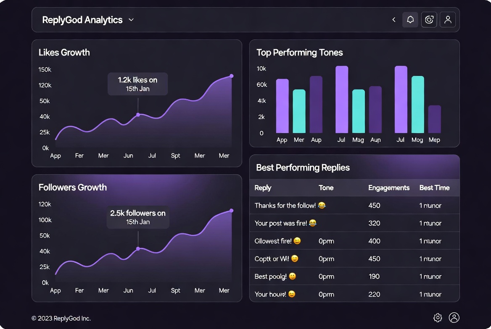The height and width of the screenshot is (329, 491).
Task: Click the first teal bar above Mer
Action: pyautogui.click(x=299, y=111)
